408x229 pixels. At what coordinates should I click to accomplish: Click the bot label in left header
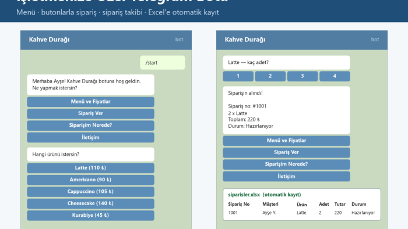coord(180,40)
